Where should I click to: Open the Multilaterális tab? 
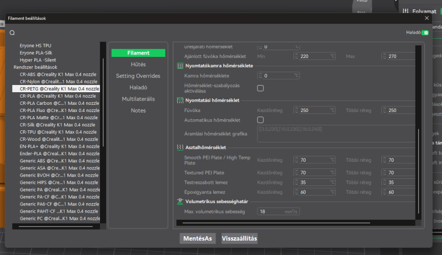point(138,99)
